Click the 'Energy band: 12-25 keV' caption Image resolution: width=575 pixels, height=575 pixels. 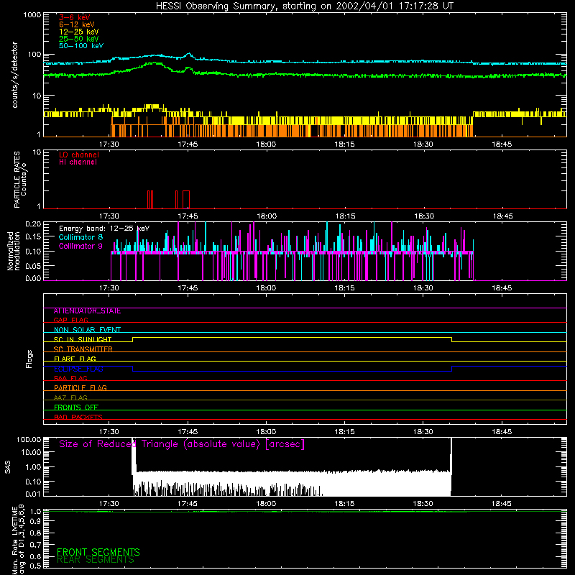click(x=104, y=229)
